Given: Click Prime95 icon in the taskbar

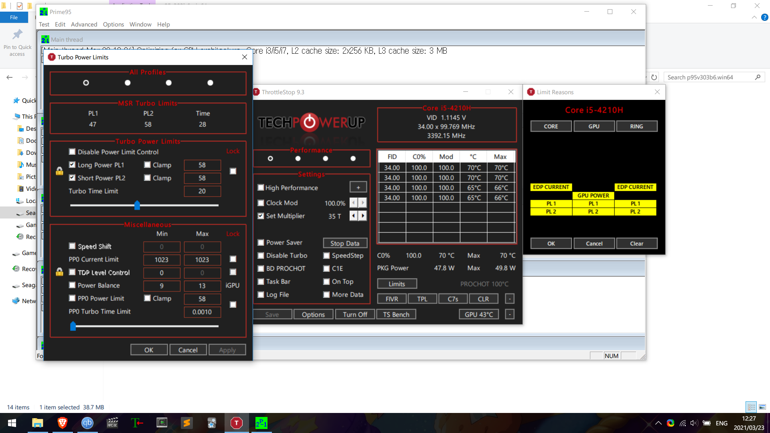Looking at the screenshot, I should pyautogui.click(x=261, y=423).
